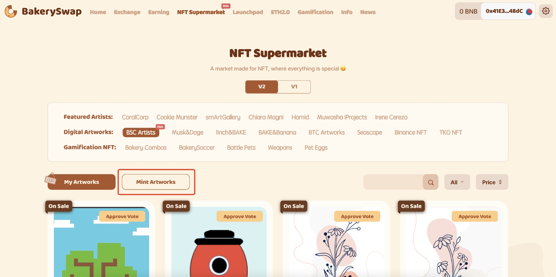556x277 pixels.
Task: Open the News menu item
Action: (x=368, y=12)
